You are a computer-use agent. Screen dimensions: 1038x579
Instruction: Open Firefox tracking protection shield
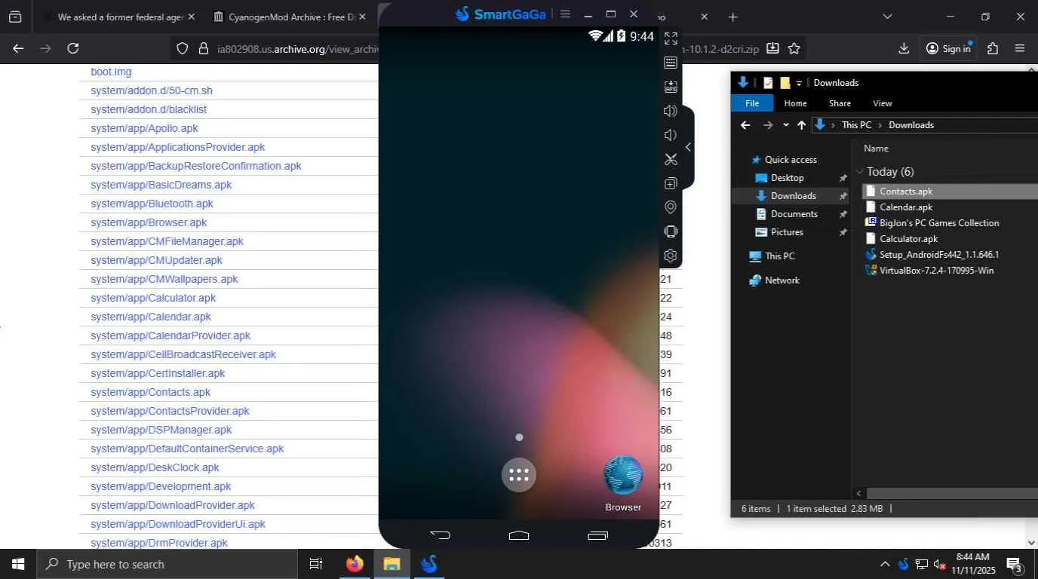pos(182,48)
